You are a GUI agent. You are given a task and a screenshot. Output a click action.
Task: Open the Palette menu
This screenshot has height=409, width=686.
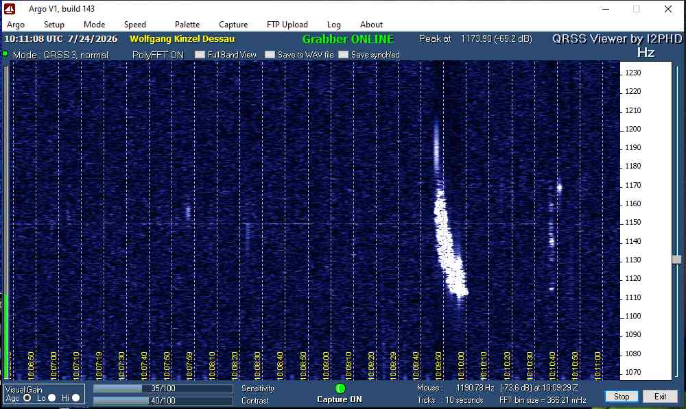[x=187, y=25]
